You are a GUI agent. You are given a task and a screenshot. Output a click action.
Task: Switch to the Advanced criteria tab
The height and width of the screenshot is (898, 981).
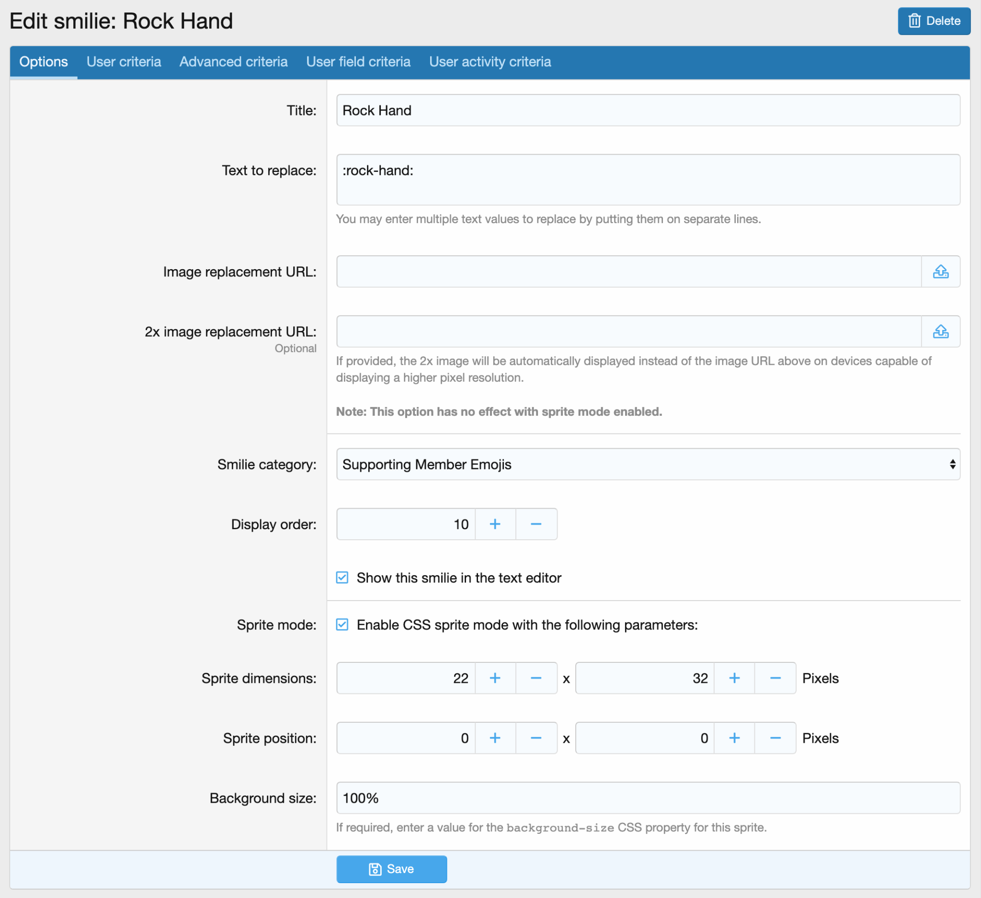coord(234,61)
